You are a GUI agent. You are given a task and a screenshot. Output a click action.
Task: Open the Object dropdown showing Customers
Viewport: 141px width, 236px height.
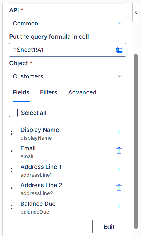tap(68, 76)
